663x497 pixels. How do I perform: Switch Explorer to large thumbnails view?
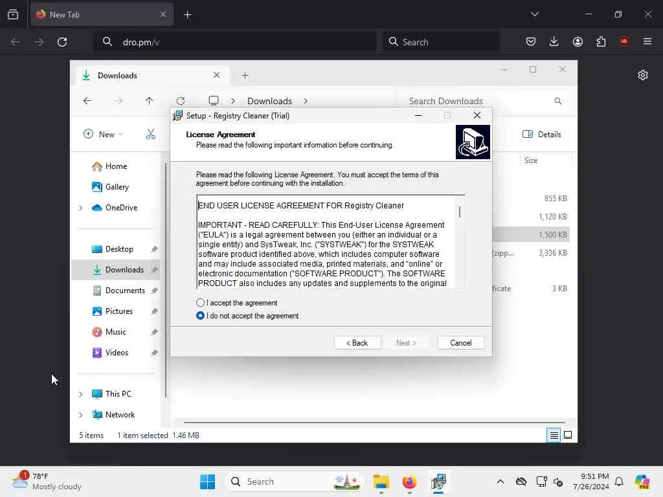point(568,435)
